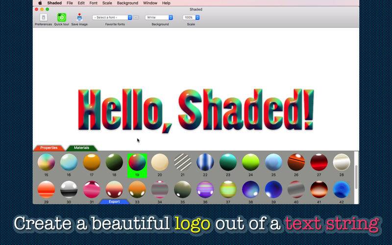This screenshot has width=392, height=245.
Task: Select dark red glow material 41
Action: (x=319, y=190)
